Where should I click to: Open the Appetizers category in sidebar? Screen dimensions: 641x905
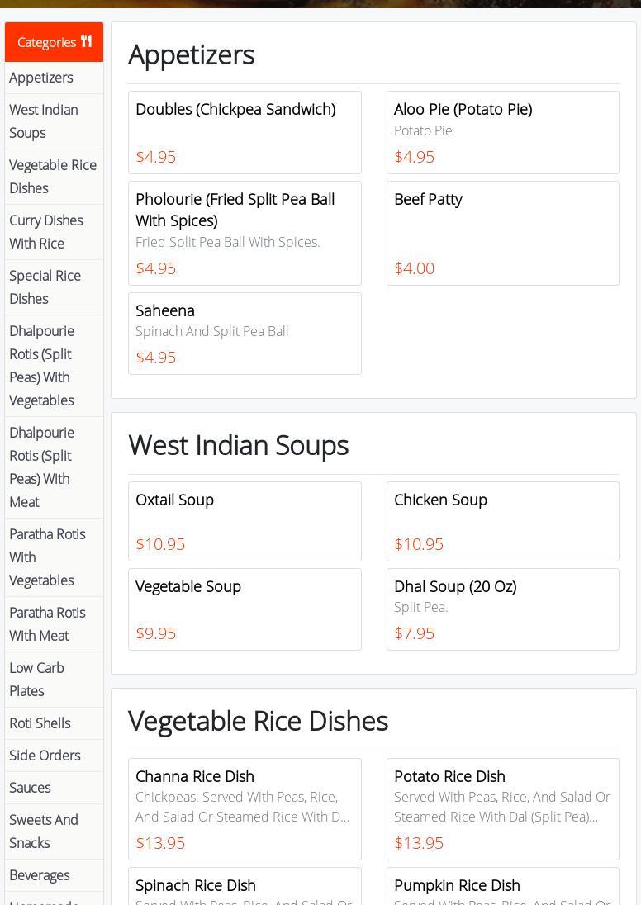coord(41,78)
